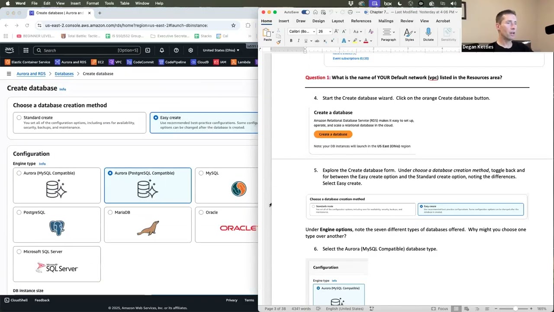Select the PostgreSQL engine type
This screenshot has height=312, width=554.
coord(19,212)
